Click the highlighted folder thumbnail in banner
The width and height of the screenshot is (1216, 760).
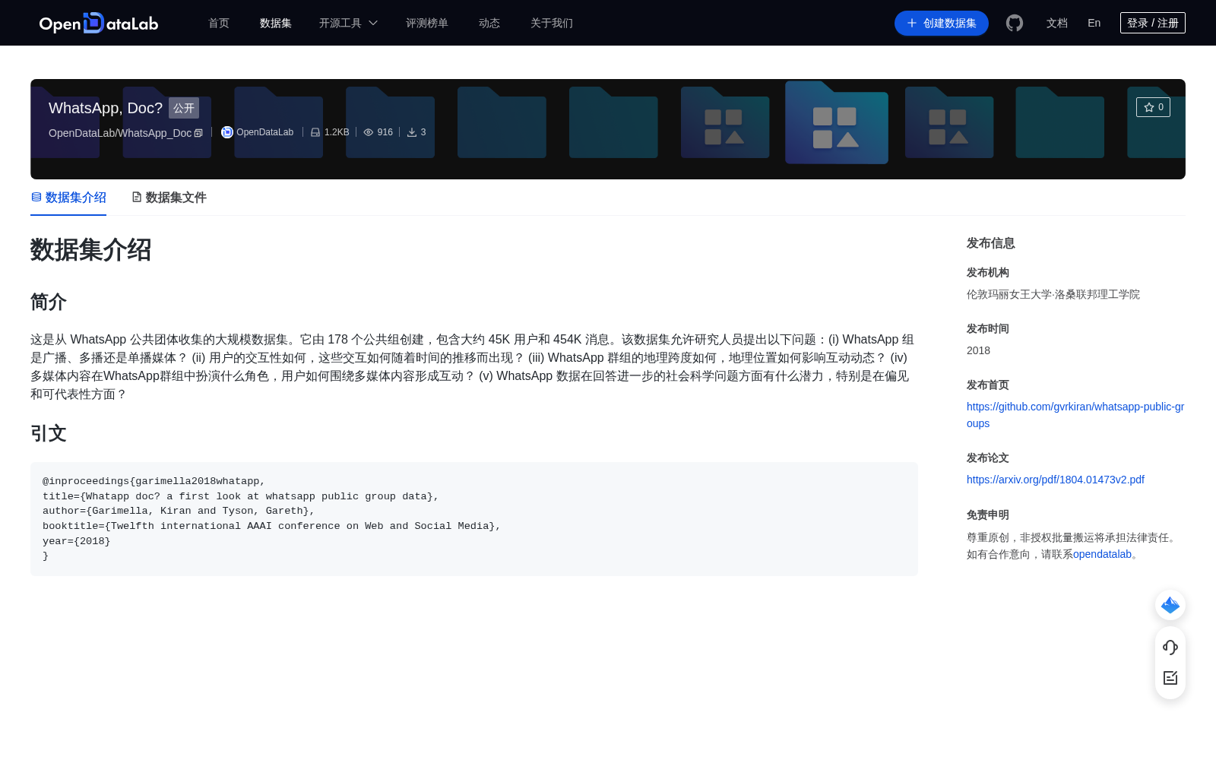(837, 122)
